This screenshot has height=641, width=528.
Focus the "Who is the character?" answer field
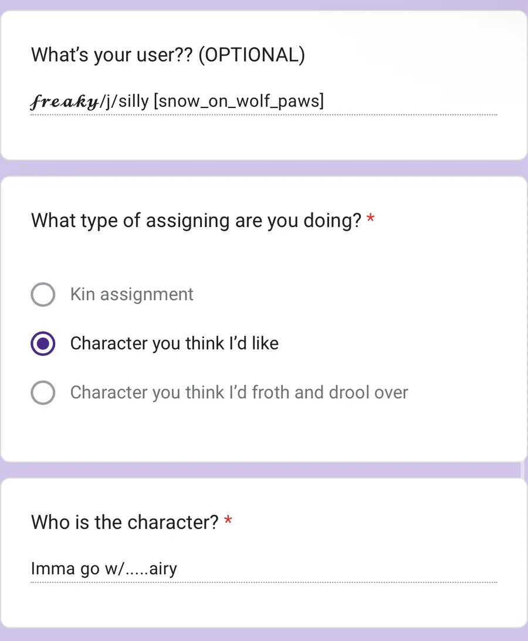(x=264, y=569)
